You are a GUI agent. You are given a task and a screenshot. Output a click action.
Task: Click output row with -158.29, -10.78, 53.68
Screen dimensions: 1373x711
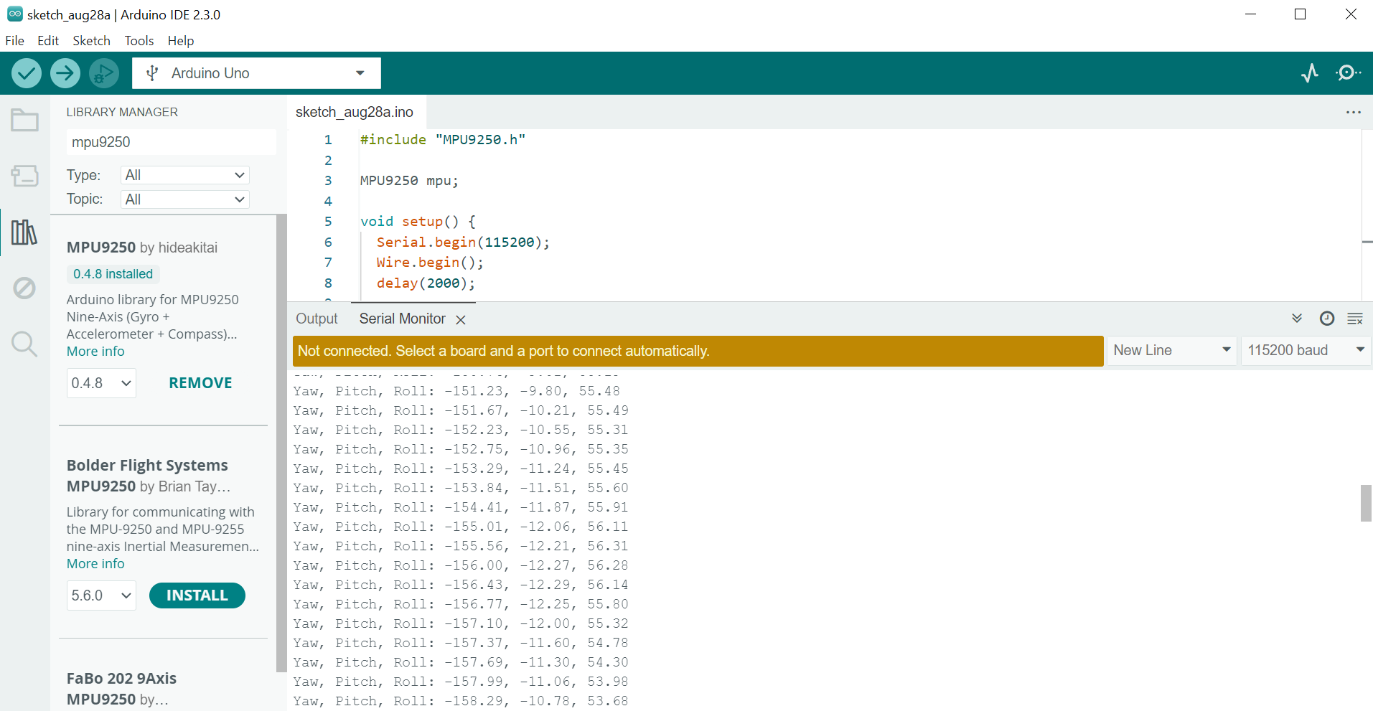[460, 701]
